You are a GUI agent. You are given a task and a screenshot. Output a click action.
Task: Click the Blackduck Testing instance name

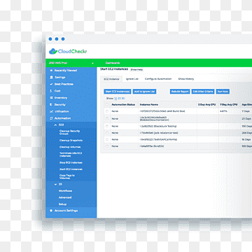point(158,126)
